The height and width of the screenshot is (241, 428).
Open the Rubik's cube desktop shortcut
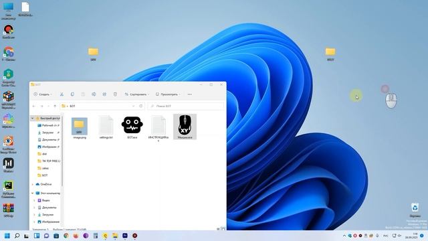[9, 100]
